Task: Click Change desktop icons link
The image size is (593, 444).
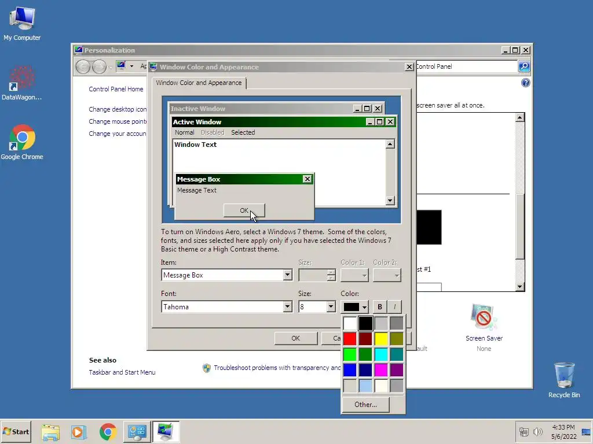Action: [118, 109]
